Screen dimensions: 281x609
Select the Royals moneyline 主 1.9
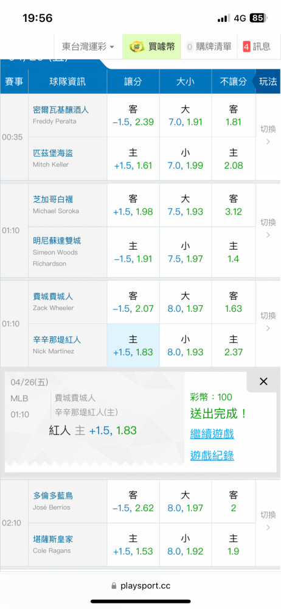(234, 545)
